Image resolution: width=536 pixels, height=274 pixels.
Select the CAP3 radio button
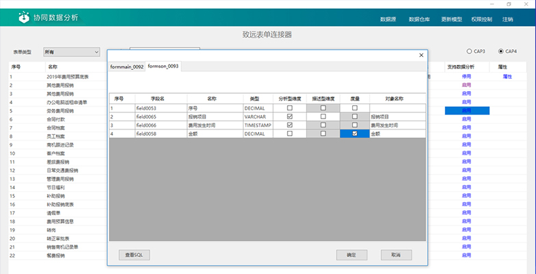point(469,51)
